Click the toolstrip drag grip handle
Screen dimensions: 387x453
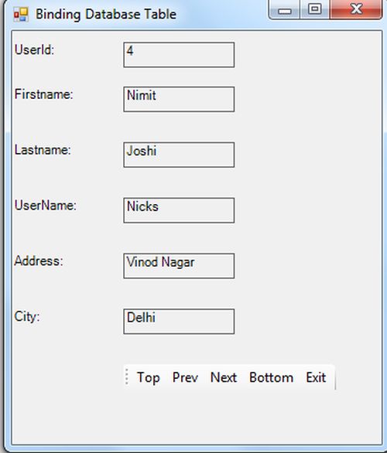point(127,376)
